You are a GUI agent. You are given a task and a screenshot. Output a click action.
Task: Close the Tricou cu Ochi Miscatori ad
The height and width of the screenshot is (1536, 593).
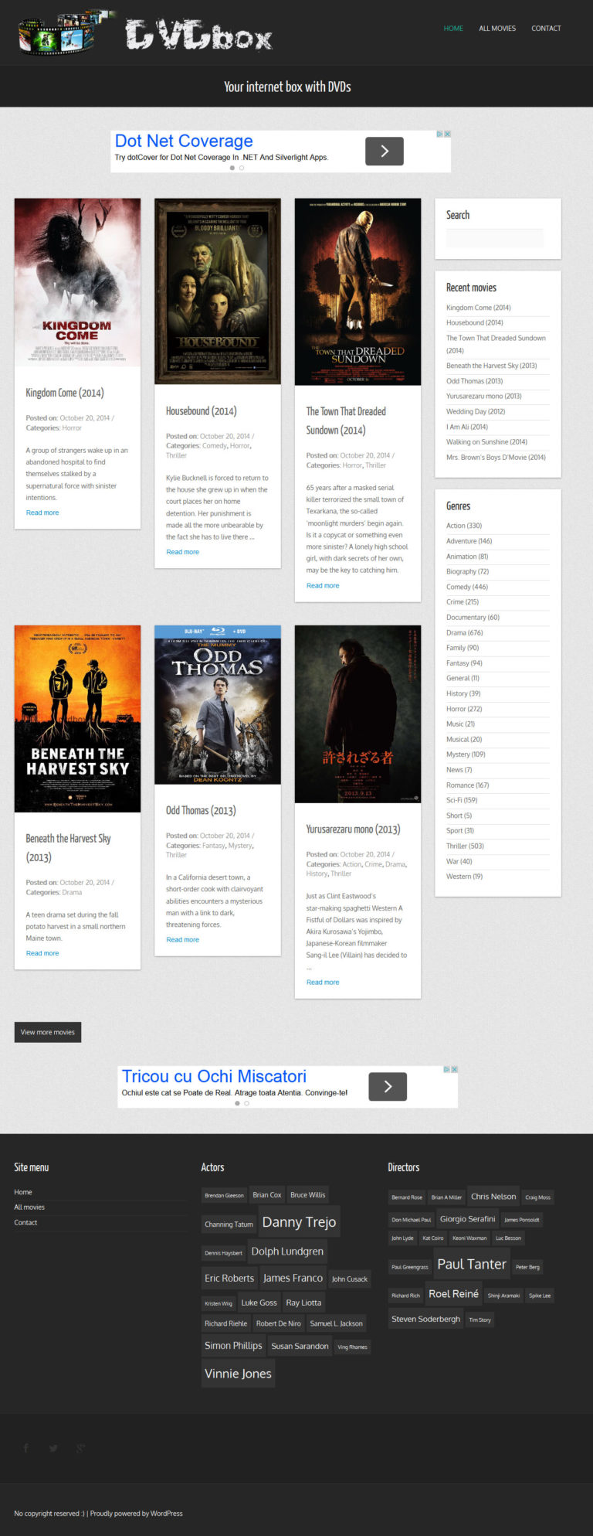click(x=454, y=1069)
